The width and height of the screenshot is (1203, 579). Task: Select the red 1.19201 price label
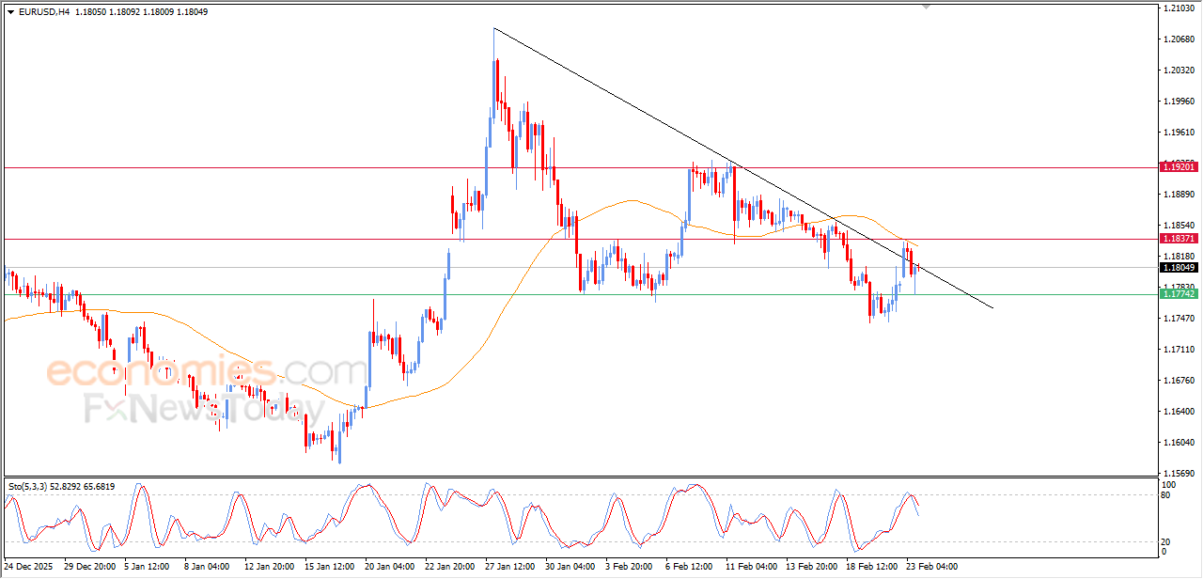(x=1179, y=166)
